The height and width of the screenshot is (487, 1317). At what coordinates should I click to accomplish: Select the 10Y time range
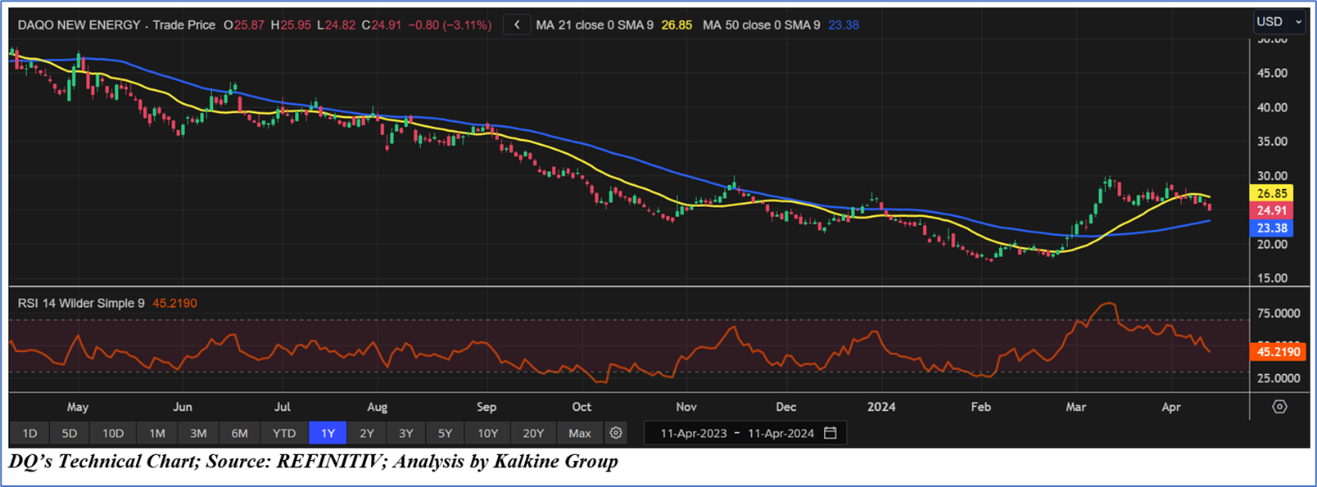coord(488,433)
